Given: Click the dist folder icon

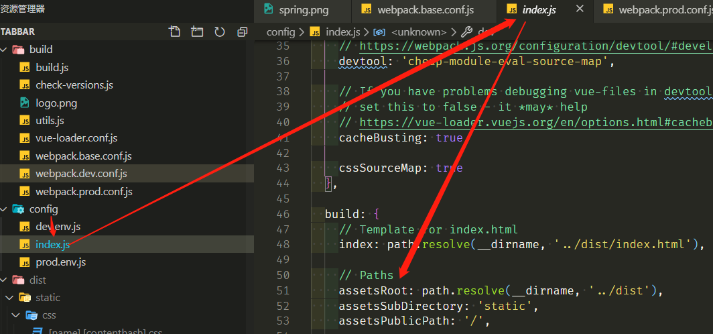Looking at the screenshot, I should coord(18,280).
